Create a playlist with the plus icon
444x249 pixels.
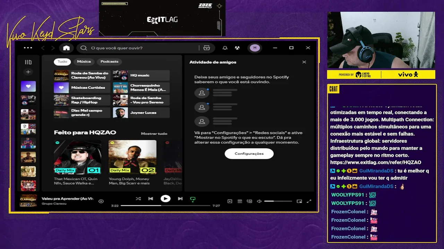[28, 72]
